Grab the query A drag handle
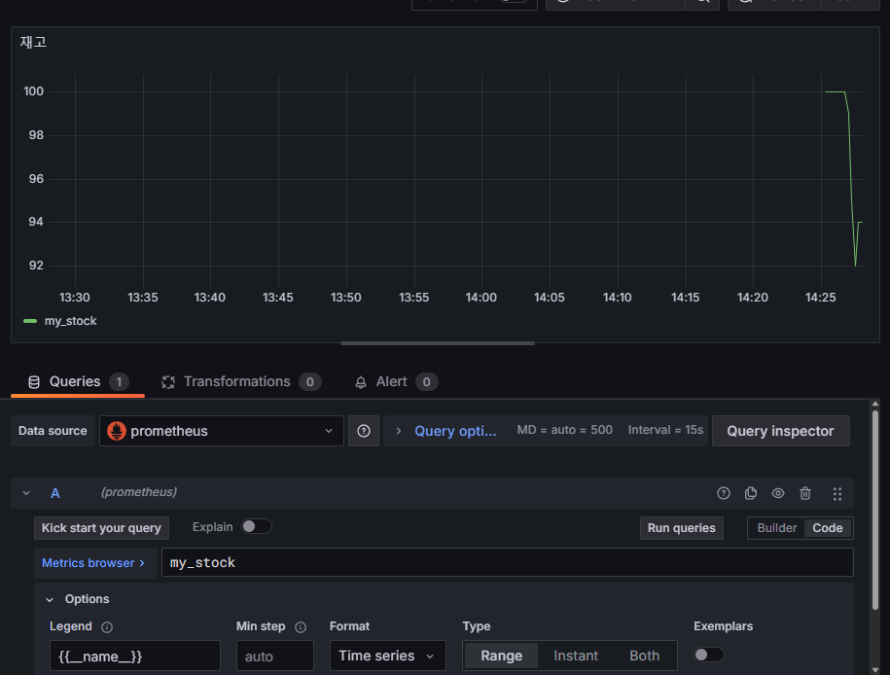 coord(837,493)
